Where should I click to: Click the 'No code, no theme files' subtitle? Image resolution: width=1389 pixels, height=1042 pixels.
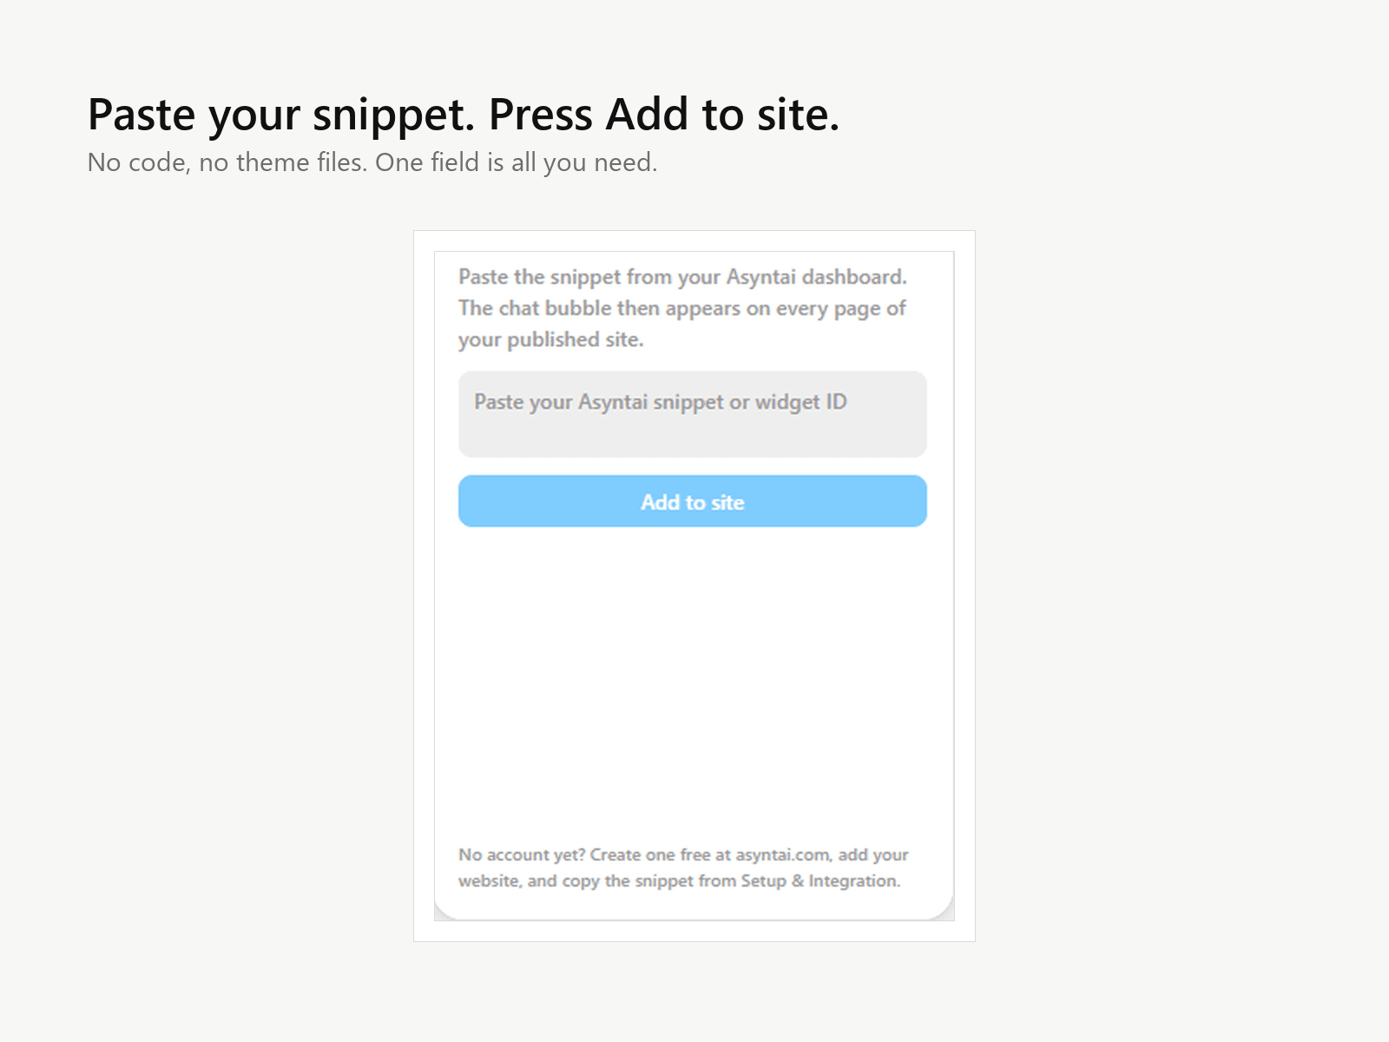pos(372,162)
